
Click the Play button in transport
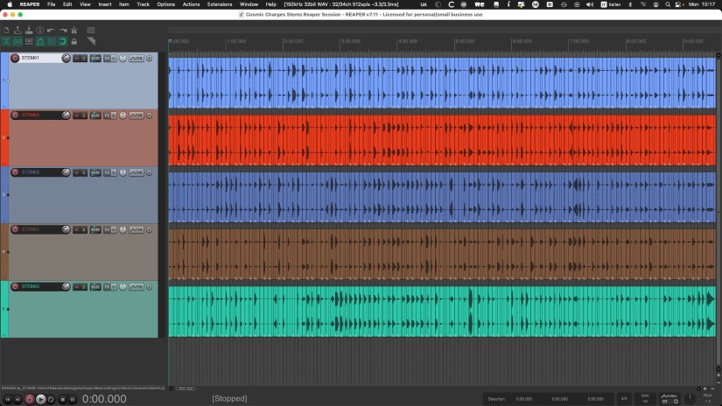[40, 399]
